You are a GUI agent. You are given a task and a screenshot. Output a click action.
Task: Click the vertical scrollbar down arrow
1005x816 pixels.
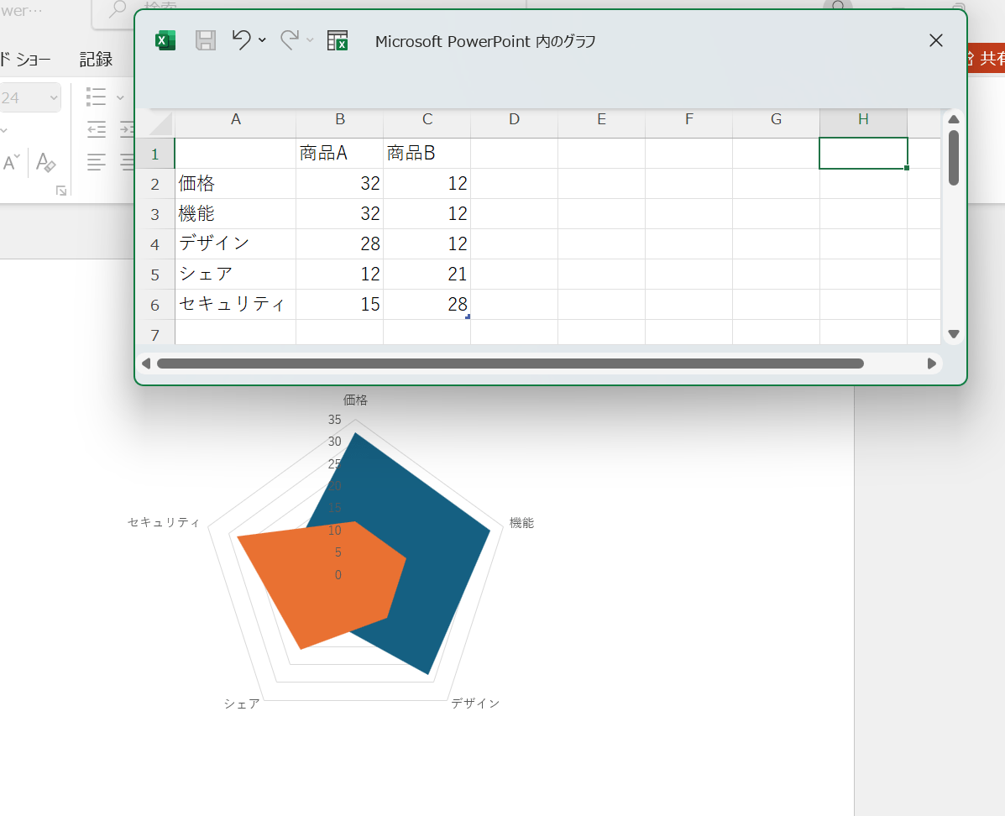954,334
